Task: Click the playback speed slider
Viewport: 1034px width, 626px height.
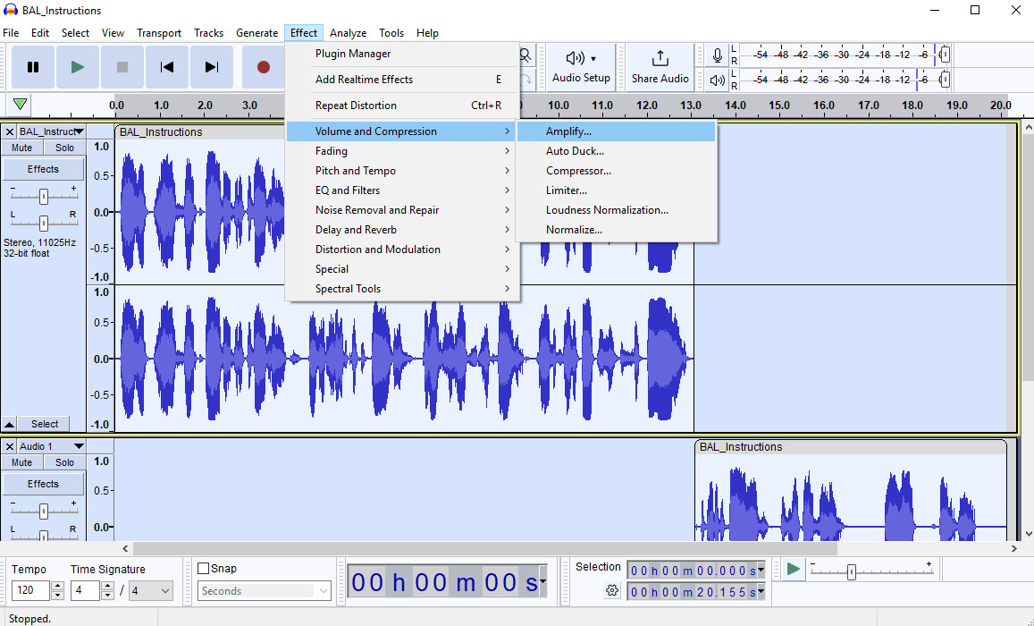Action: [x=851, y=571]
